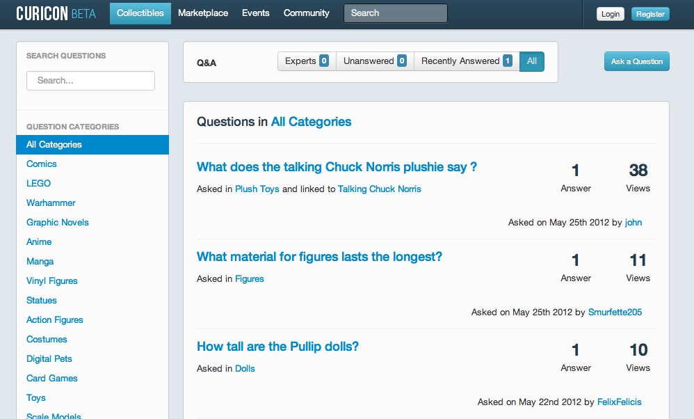Screen dimensions: 694x419
Task: Visit Smurfette205's user profile
Action: click(x=615, y=313)
